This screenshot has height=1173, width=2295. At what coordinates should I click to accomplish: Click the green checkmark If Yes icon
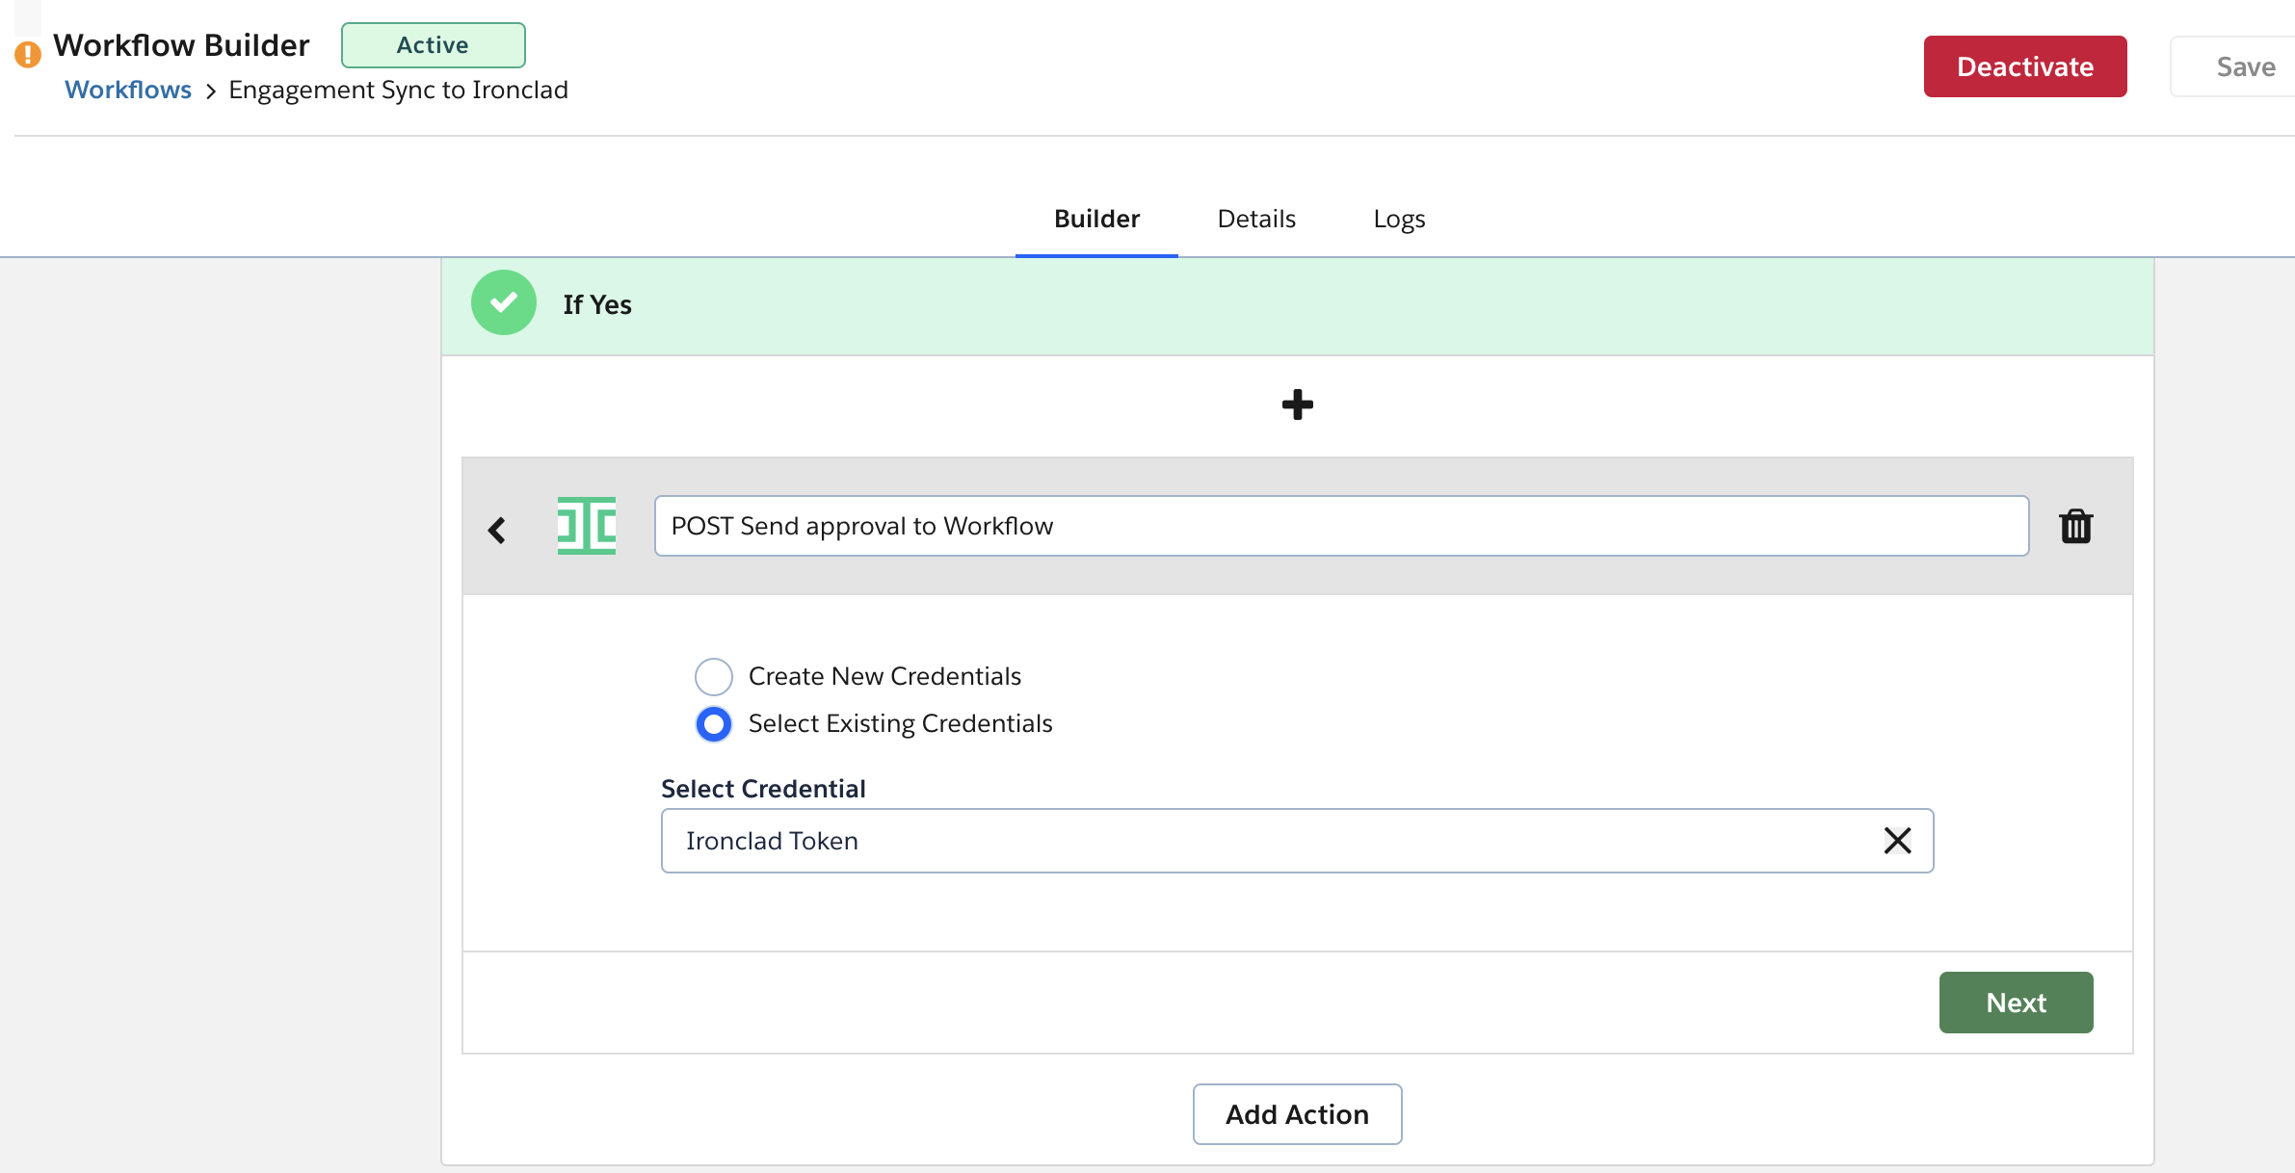point(503,303)
